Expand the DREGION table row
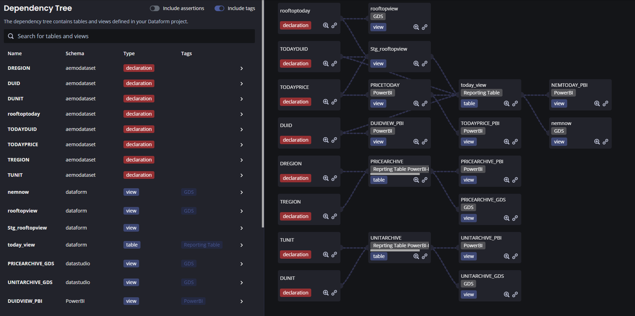This screenshot has height=316, width=635. 241,68
